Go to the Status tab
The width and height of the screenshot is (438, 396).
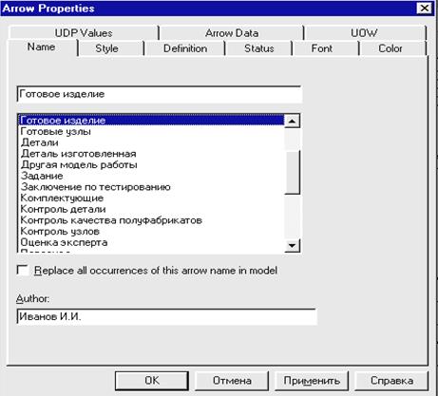tap(259, 48)
